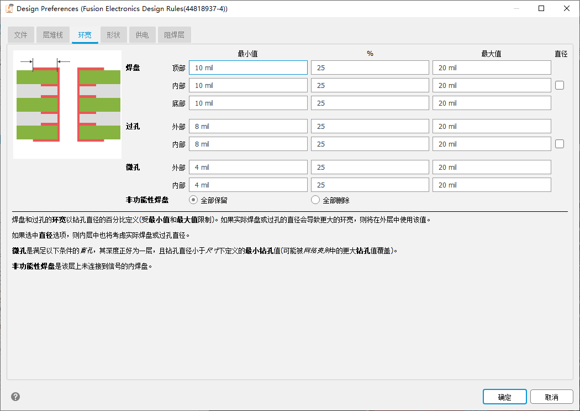Screen dimensions: 580x411
Task: Select the 环宽 tab
Action: coord(85,34)
